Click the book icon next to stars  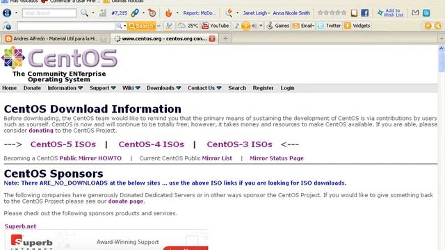click(x=354, y=12)
